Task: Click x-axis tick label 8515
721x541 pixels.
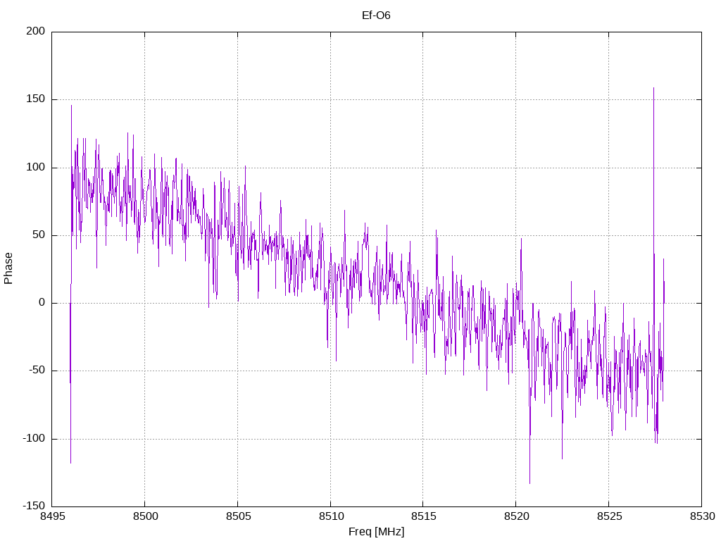Action: [x=424, y=516]
